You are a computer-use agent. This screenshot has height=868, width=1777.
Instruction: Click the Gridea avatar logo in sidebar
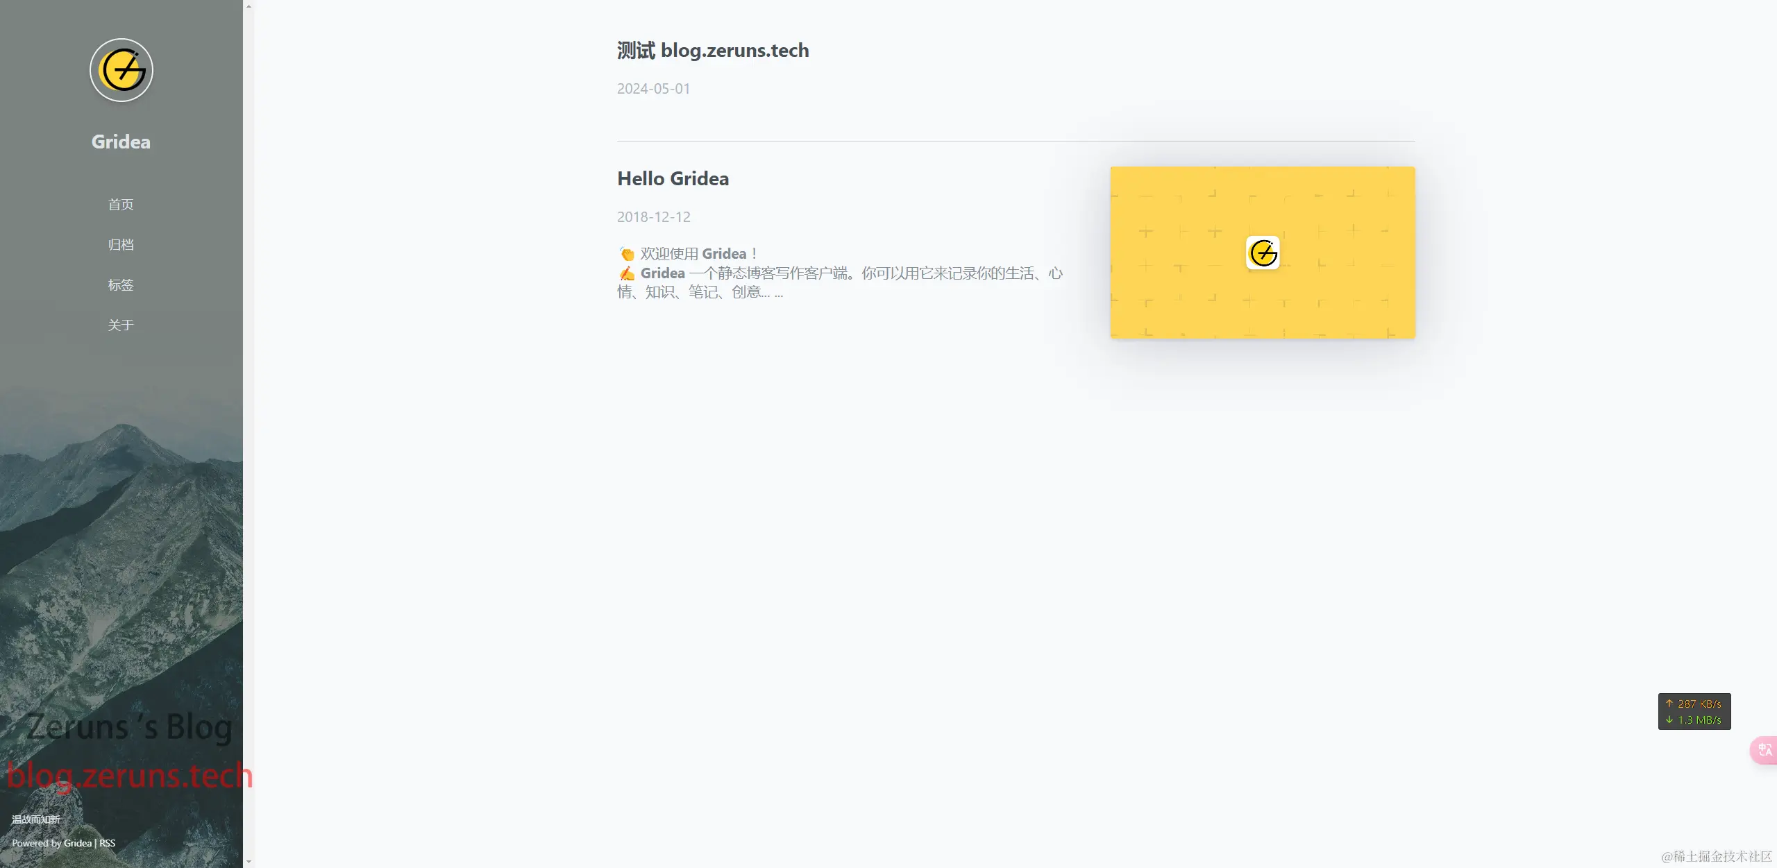tap(121, 70)
